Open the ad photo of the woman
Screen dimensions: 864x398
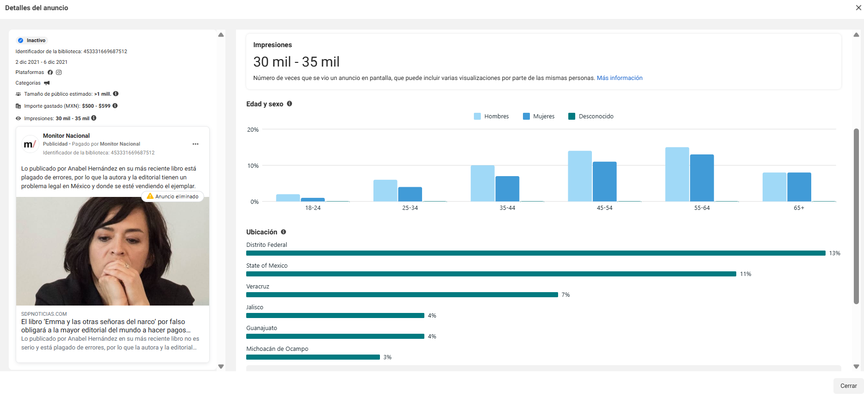click(x=112, y=251)
